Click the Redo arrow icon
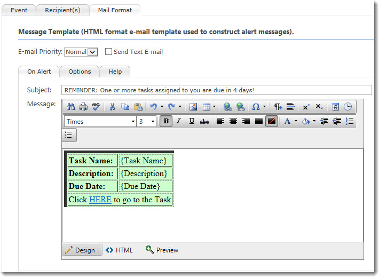 pos(171,107)
